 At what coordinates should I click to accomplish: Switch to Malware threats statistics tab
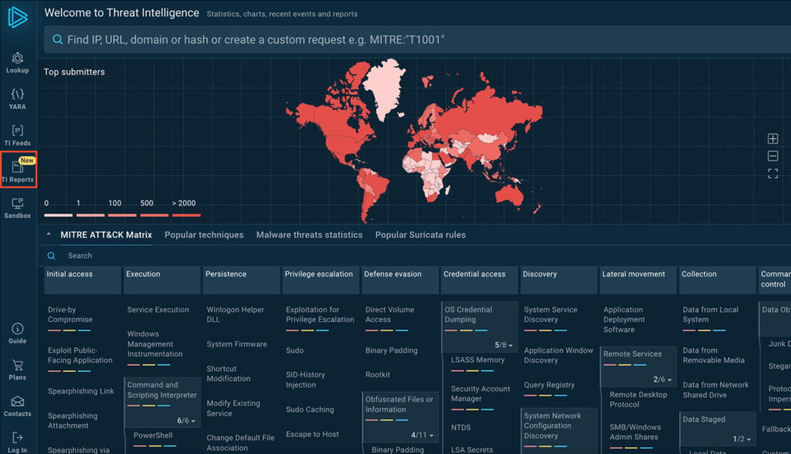(x=309, y=235)
